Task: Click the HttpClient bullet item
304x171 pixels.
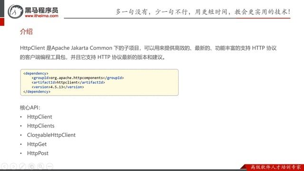Action: 39,117
